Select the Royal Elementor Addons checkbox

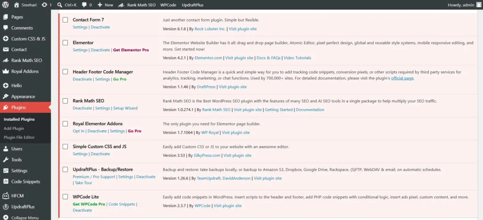[65, 124]
